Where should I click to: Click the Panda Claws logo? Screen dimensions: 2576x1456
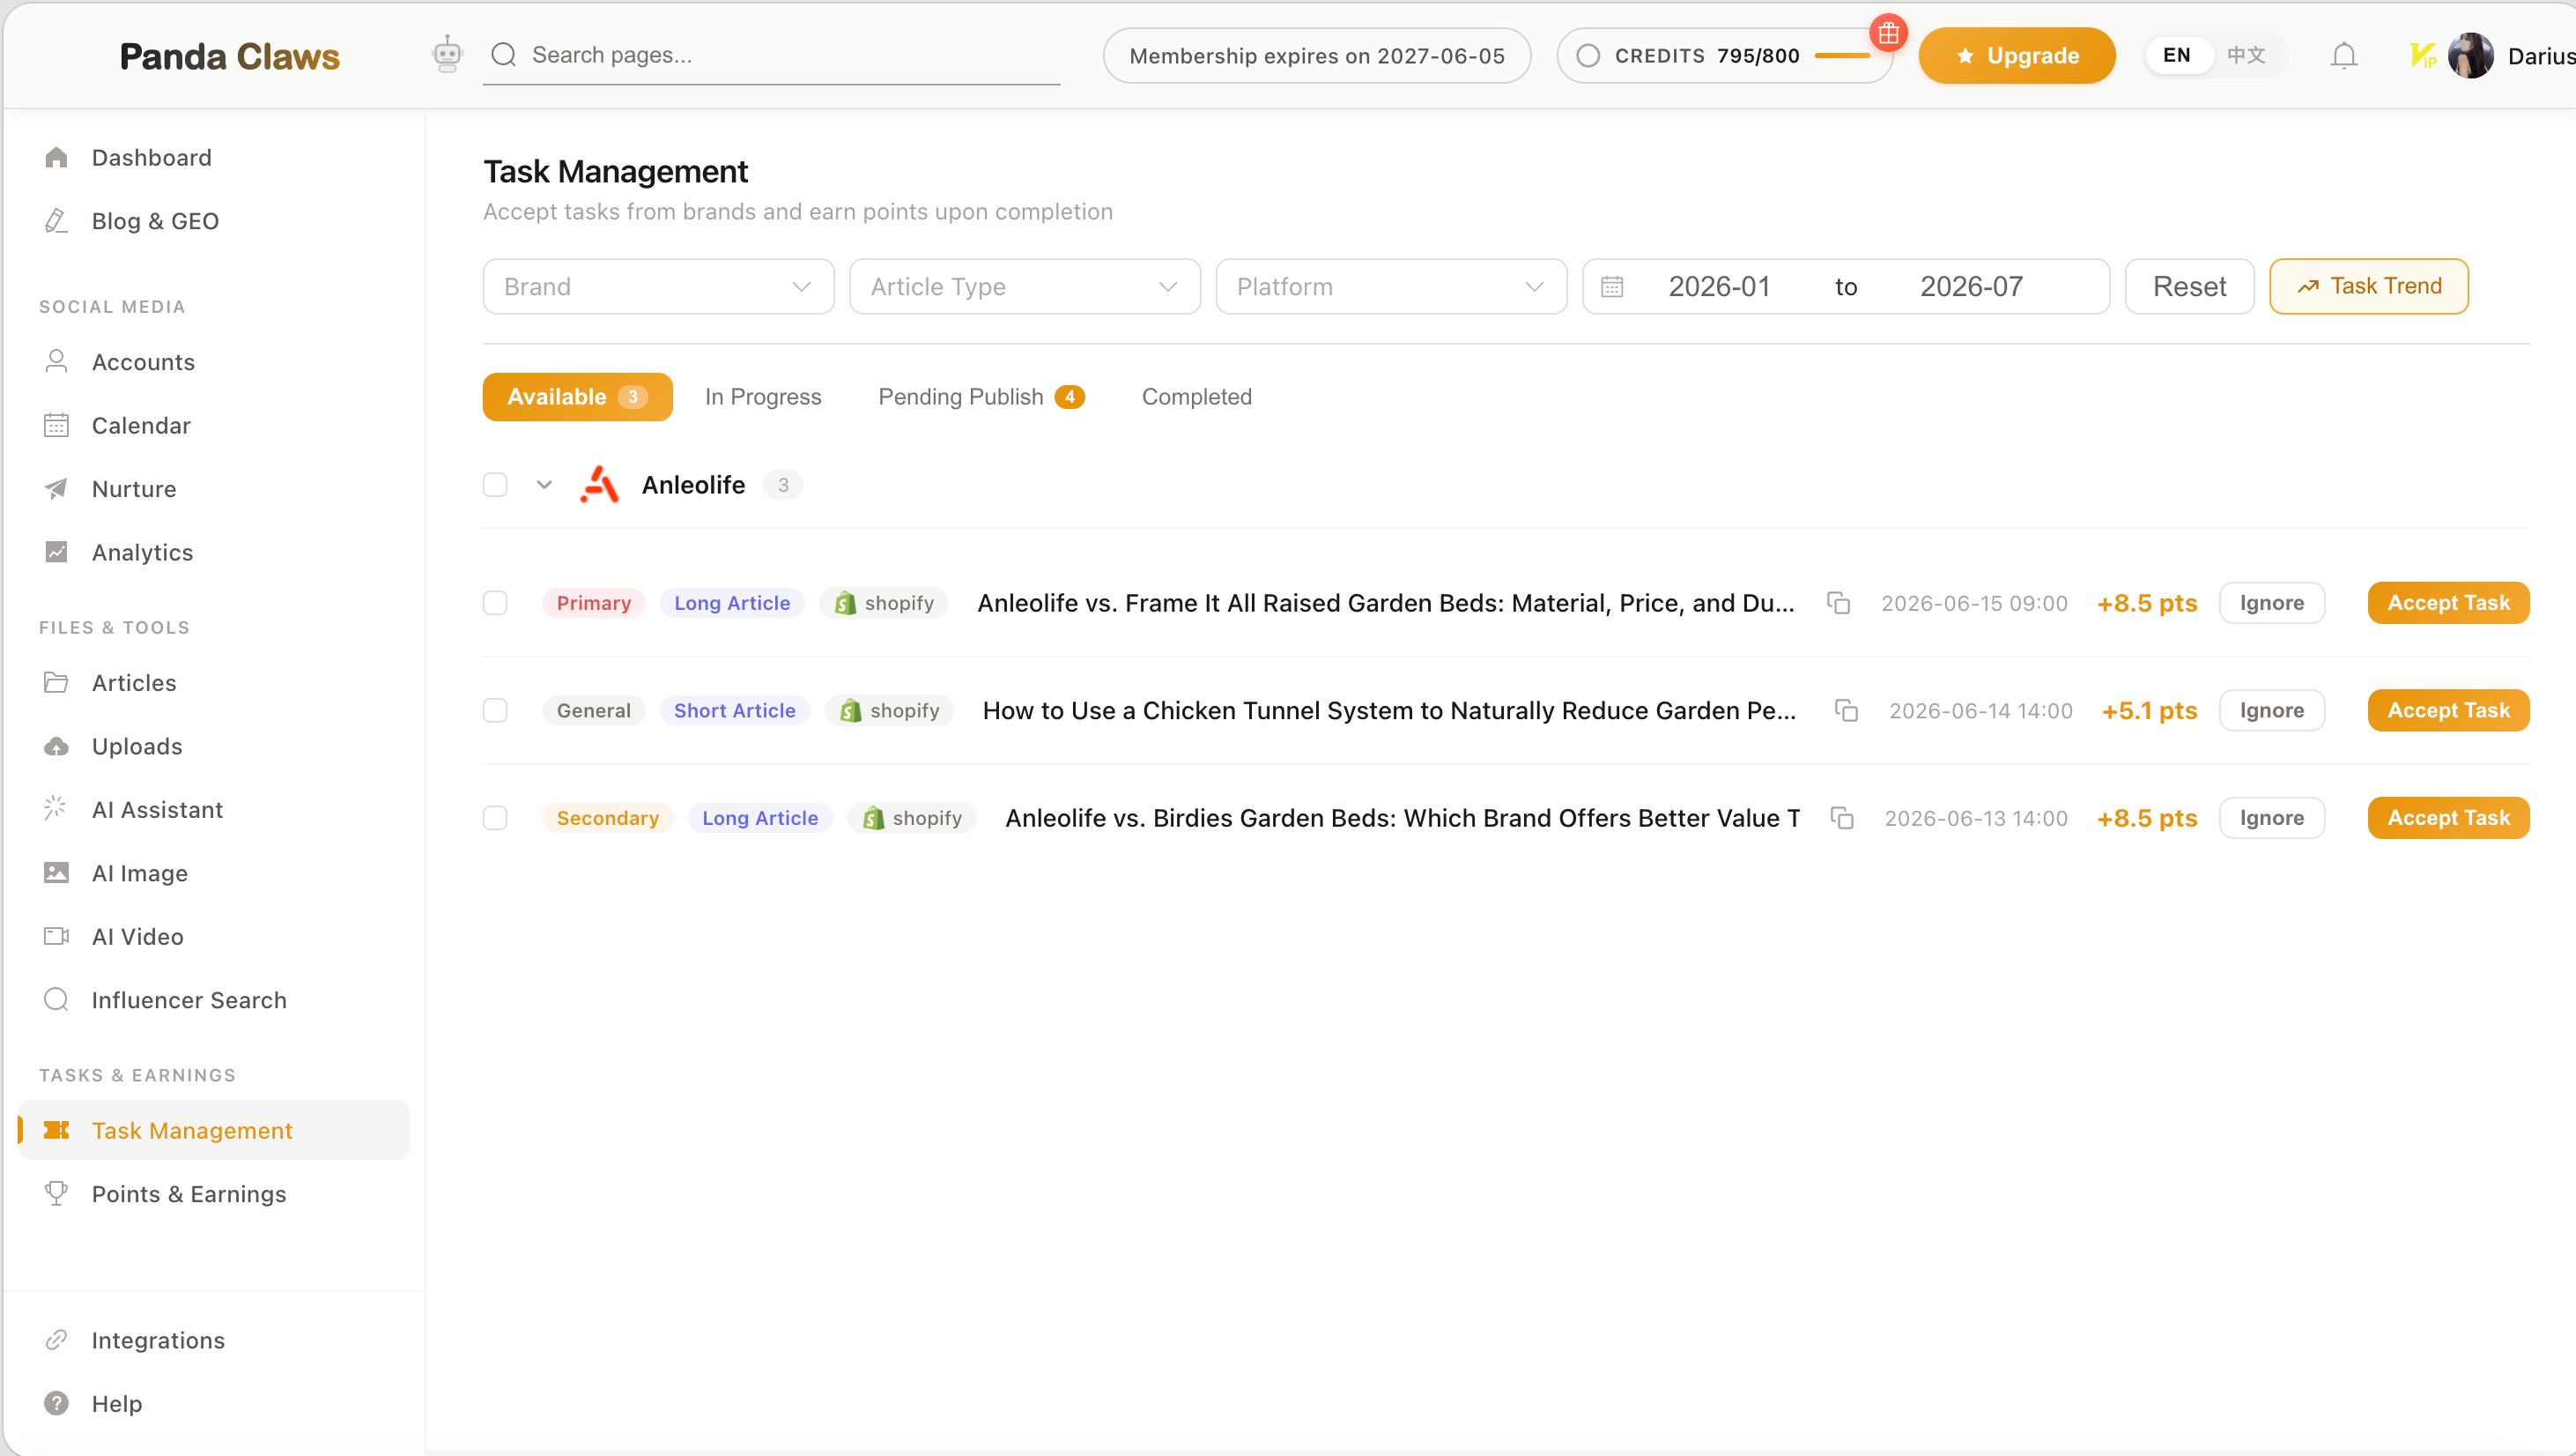229,56
